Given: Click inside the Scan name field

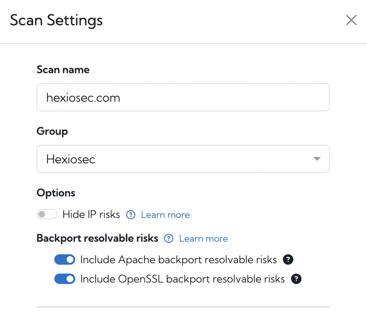Looking at the screenshot, I should coord(183,97).
